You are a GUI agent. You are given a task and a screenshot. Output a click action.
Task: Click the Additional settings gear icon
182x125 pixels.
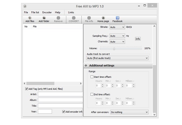pos(86,65)
